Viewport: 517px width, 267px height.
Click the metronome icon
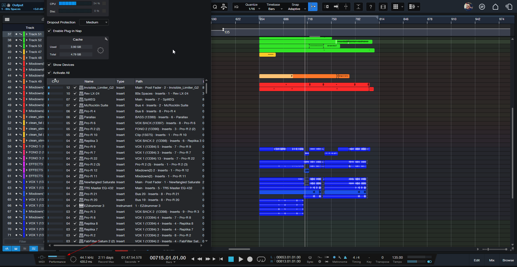coord(345,257)
